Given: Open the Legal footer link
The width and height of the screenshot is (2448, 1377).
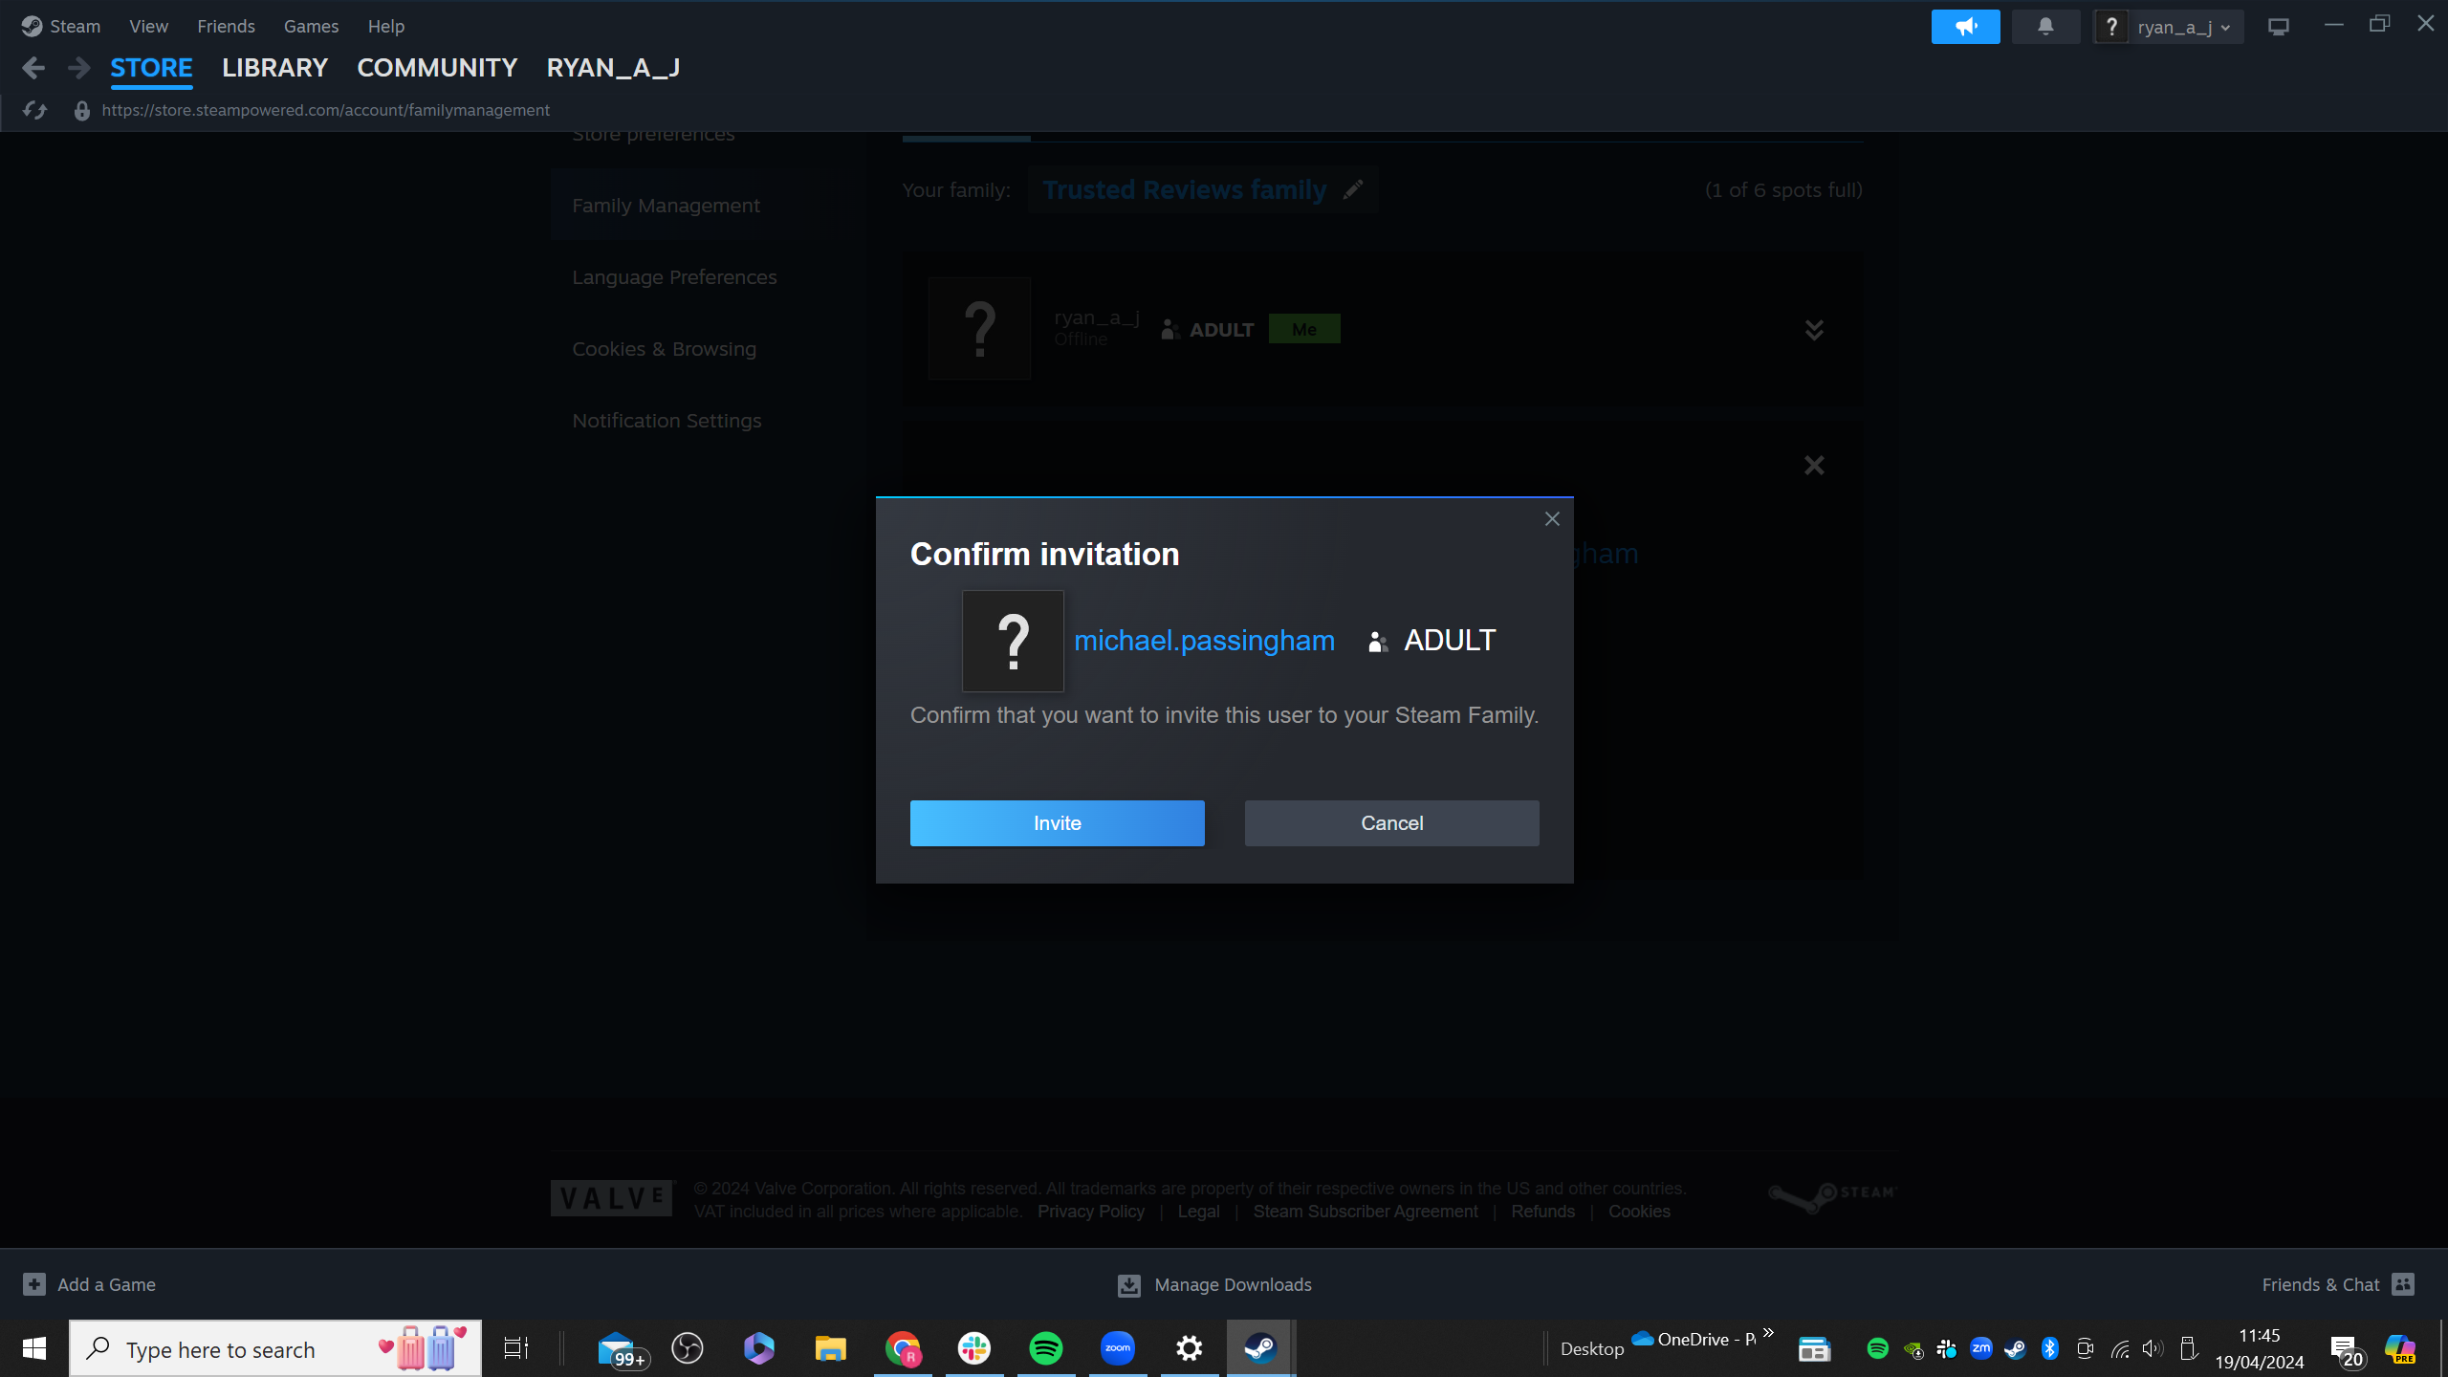Looking at the screenshot, I should (1198, 1212).
